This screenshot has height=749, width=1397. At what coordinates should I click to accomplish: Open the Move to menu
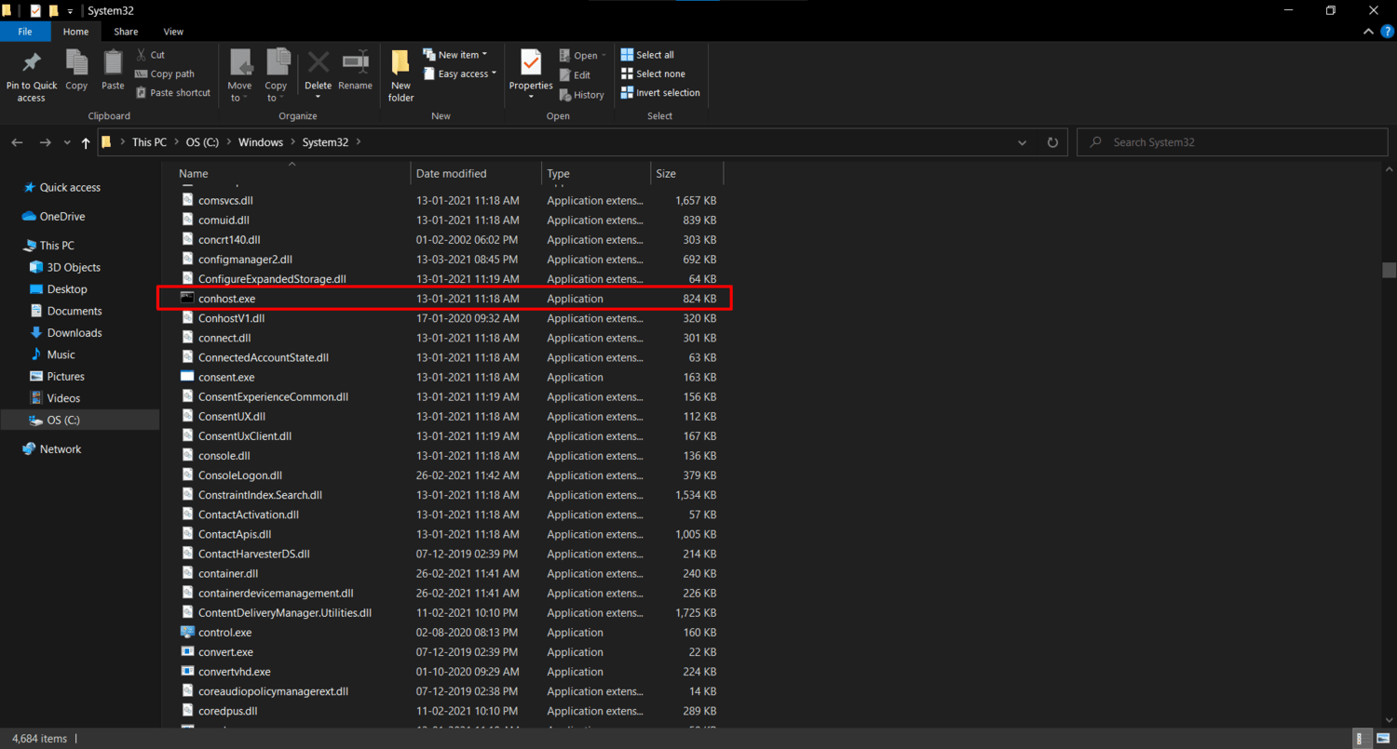click(239, 76)
